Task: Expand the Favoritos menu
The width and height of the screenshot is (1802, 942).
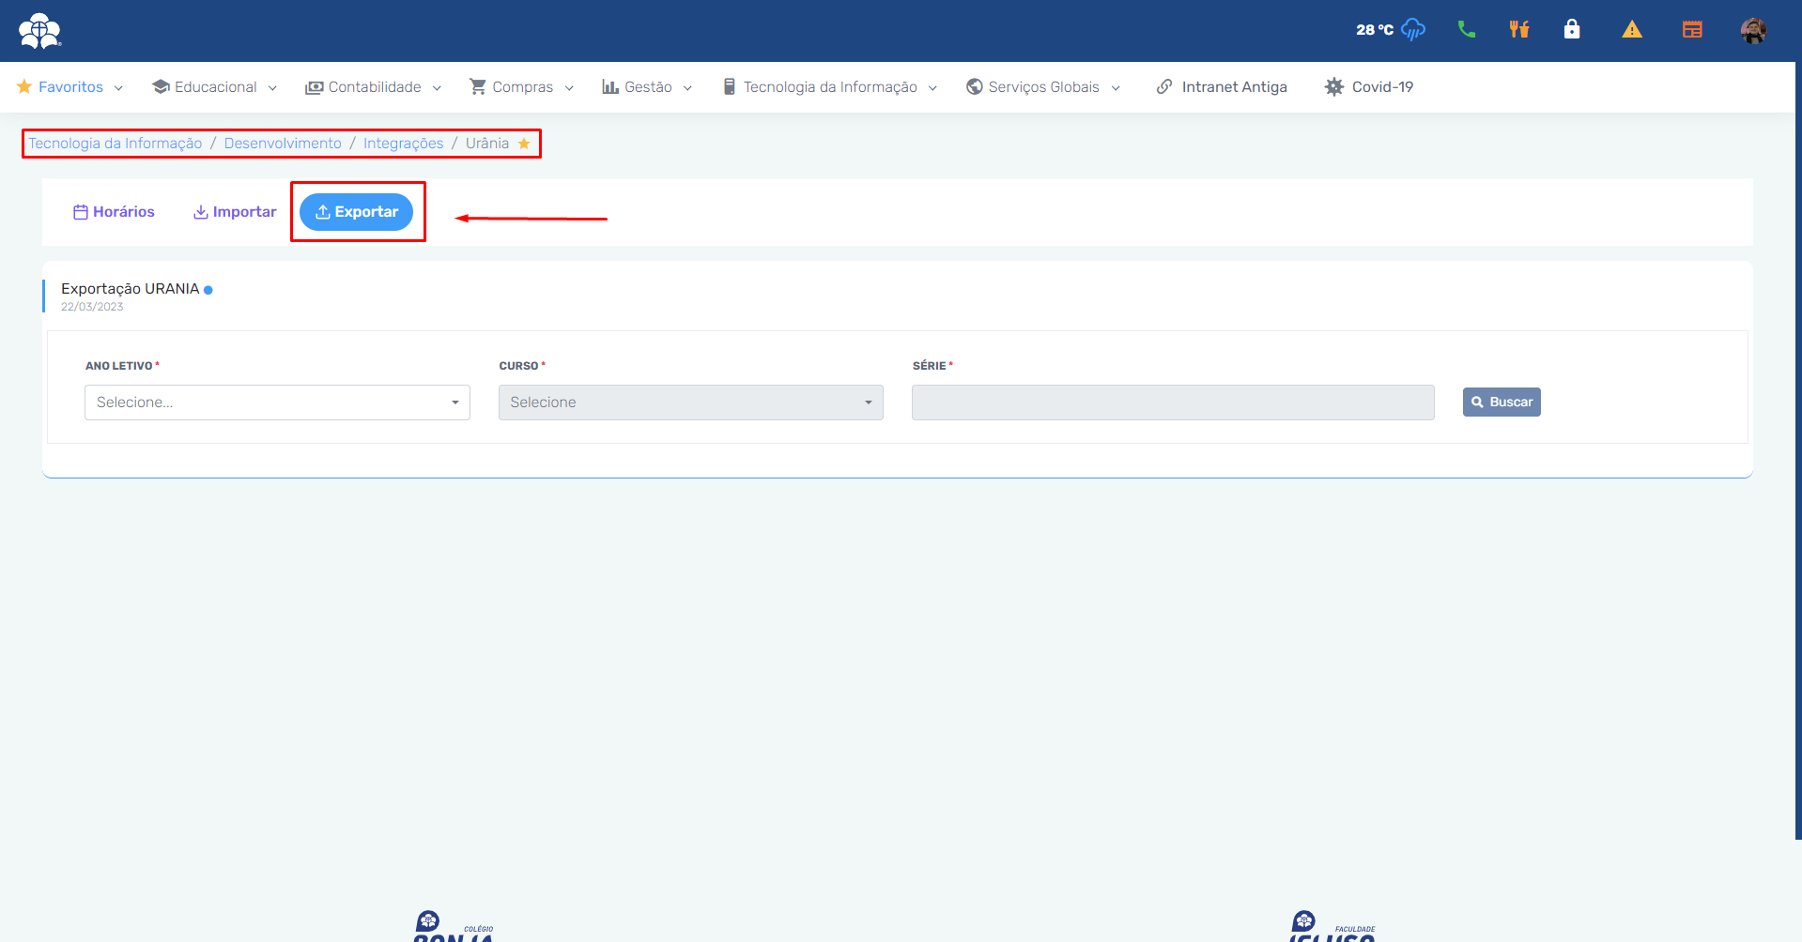Action: (70, 87)
